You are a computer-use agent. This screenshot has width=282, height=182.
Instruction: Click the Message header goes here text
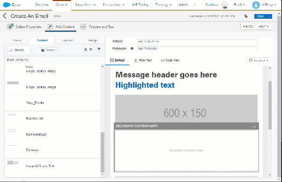[x=166, y=75]
